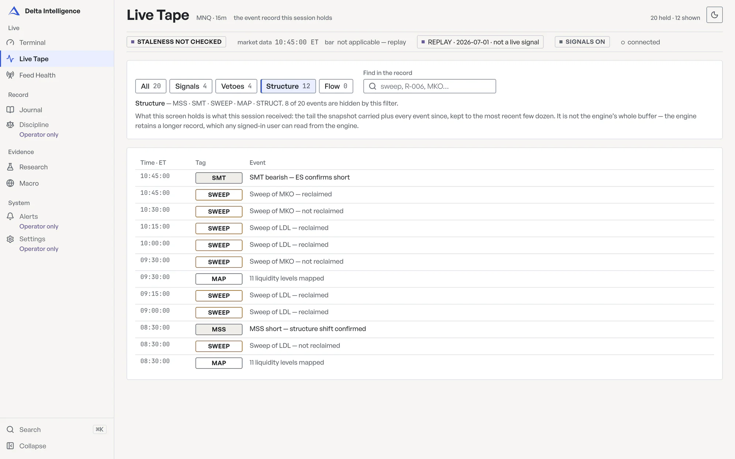Click the Alerts bell icon
735x459 pixels.
coord(10,217)
